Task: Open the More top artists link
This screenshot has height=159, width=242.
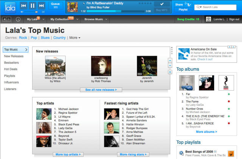Action: click(68, 154)
